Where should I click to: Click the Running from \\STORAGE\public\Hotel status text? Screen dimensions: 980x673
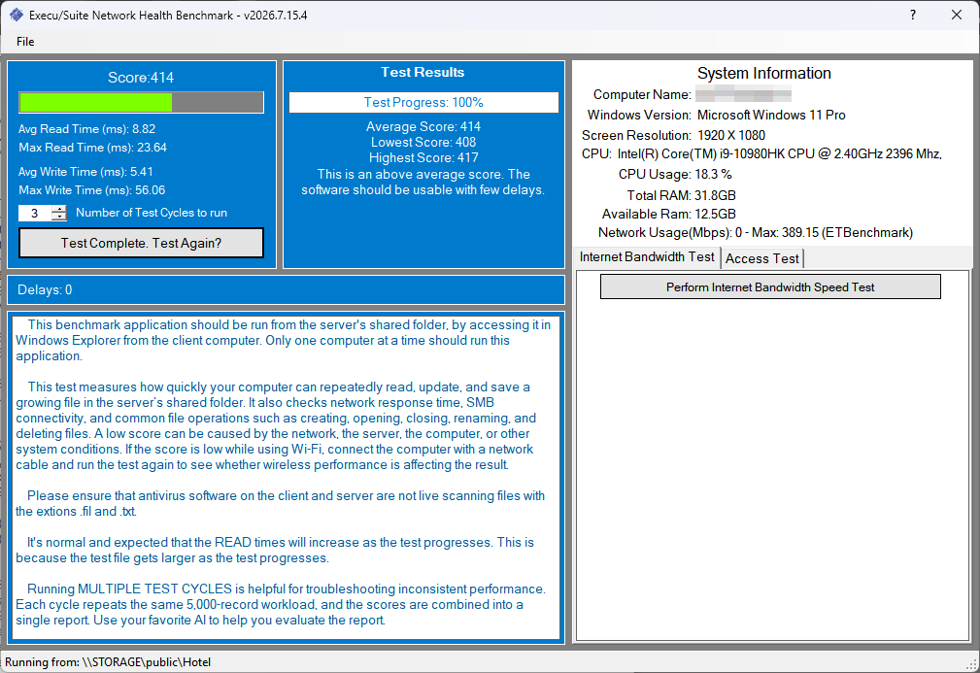coord(108,662)
